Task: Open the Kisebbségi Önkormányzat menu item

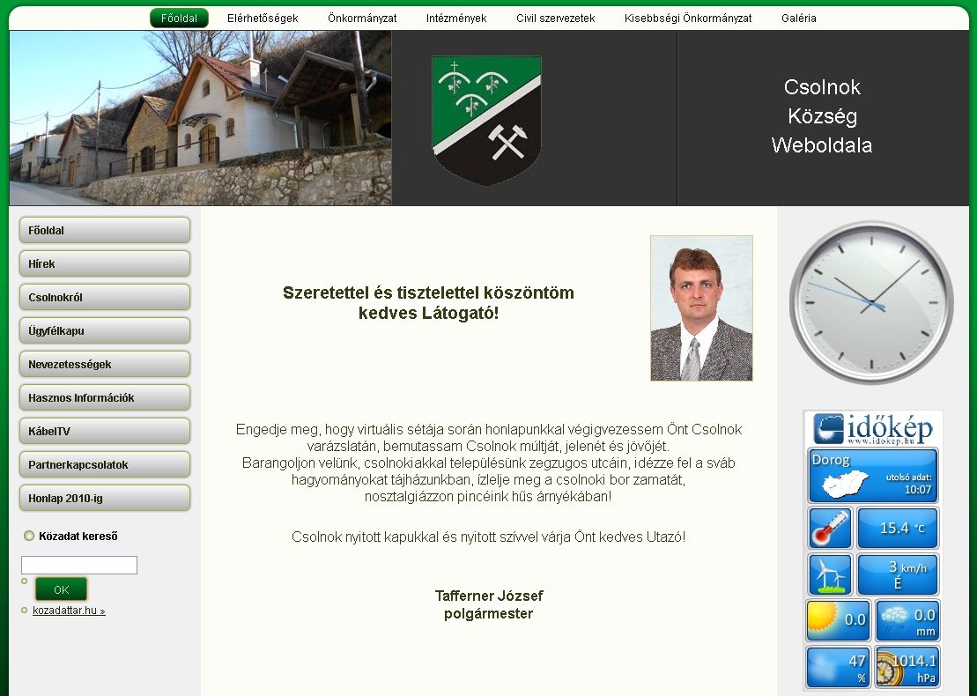Action: [688, 19]
